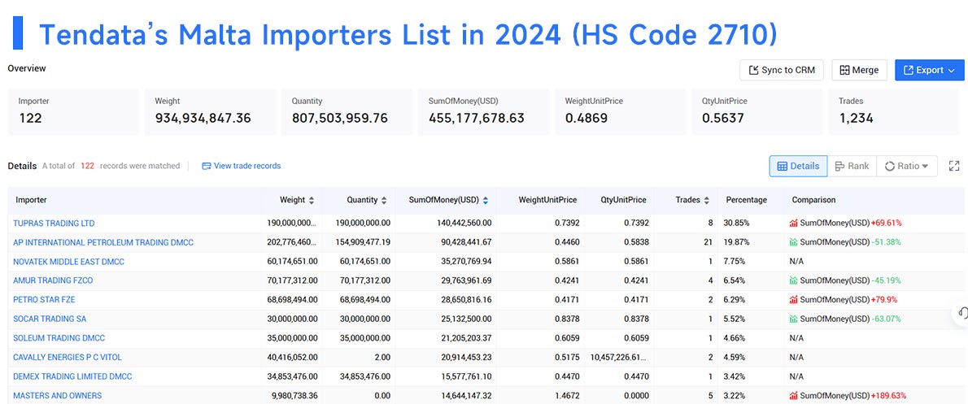
Task: Click the Importer column header
Action: tap(31, 201)
